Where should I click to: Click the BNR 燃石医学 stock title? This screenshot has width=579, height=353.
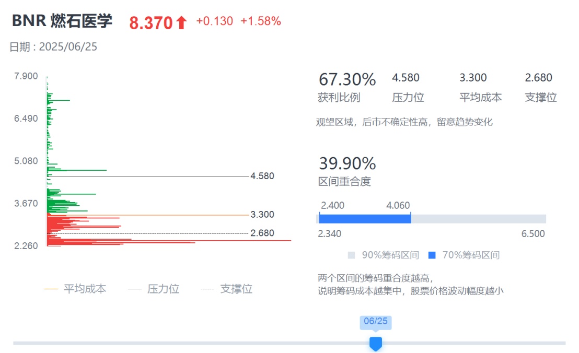click(62, 21)
